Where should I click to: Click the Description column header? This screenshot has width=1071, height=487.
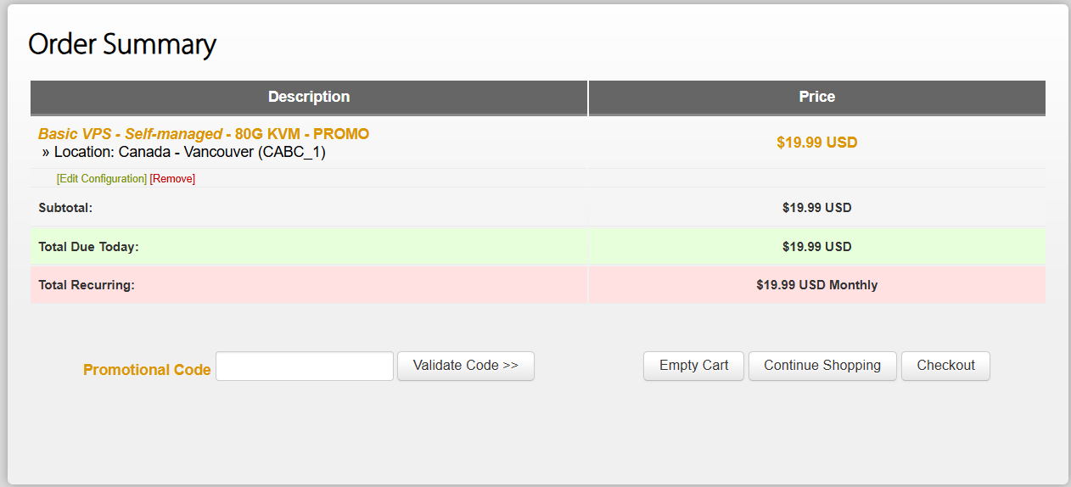(309, 98)
